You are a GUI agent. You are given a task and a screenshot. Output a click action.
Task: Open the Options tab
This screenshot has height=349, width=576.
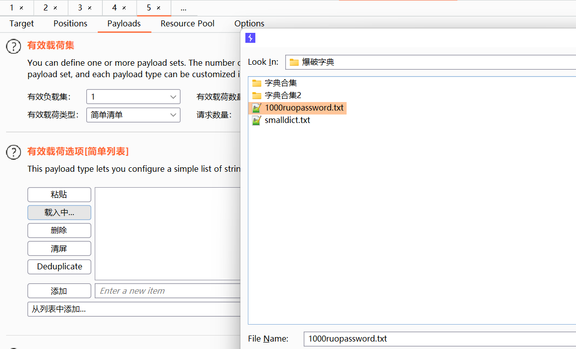pos(249,23)
